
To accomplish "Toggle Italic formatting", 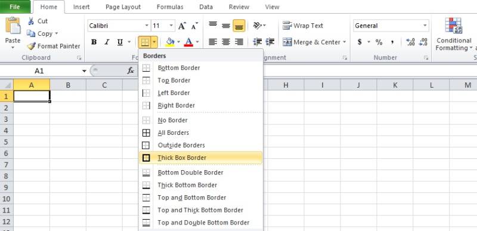I will pyautogui.click(x=107, y=42).
